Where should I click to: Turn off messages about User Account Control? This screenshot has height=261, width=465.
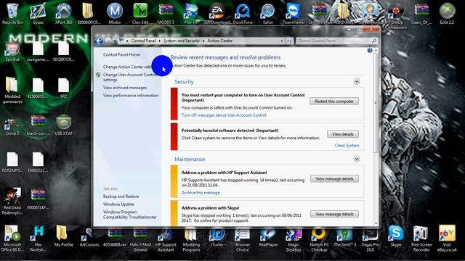click(224, 115)
